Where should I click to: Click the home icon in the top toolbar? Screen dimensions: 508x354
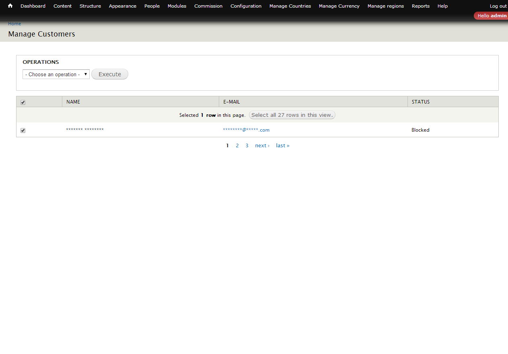10,6
